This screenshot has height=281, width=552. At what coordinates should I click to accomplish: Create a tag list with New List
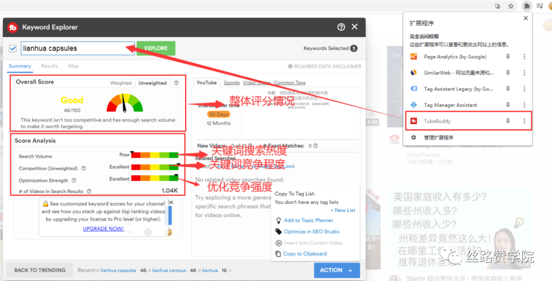tap(343, 210)
